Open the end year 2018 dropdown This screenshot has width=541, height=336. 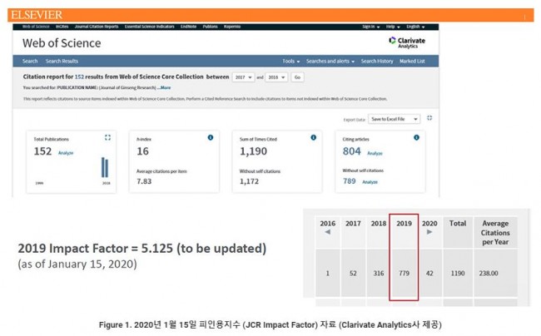276,77
